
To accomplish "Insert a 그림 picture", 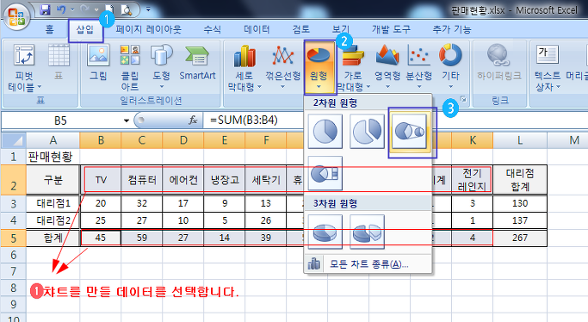I will (98, 62).
